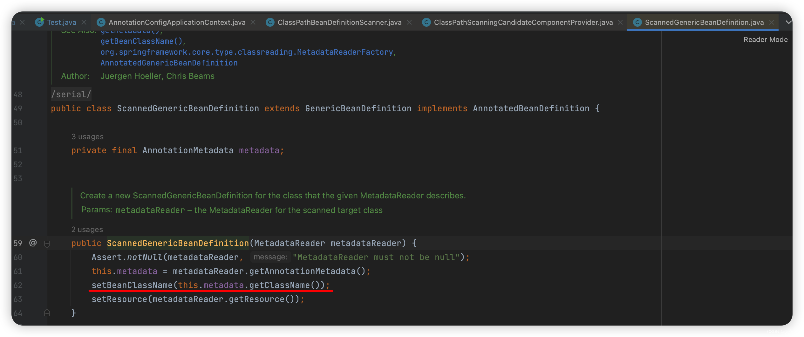The height and width of the screenshot is (337, 804).
Task: Open the ClassPathScanningCandidateComponentProvider.java tab
Action: (x=523, y=22)
